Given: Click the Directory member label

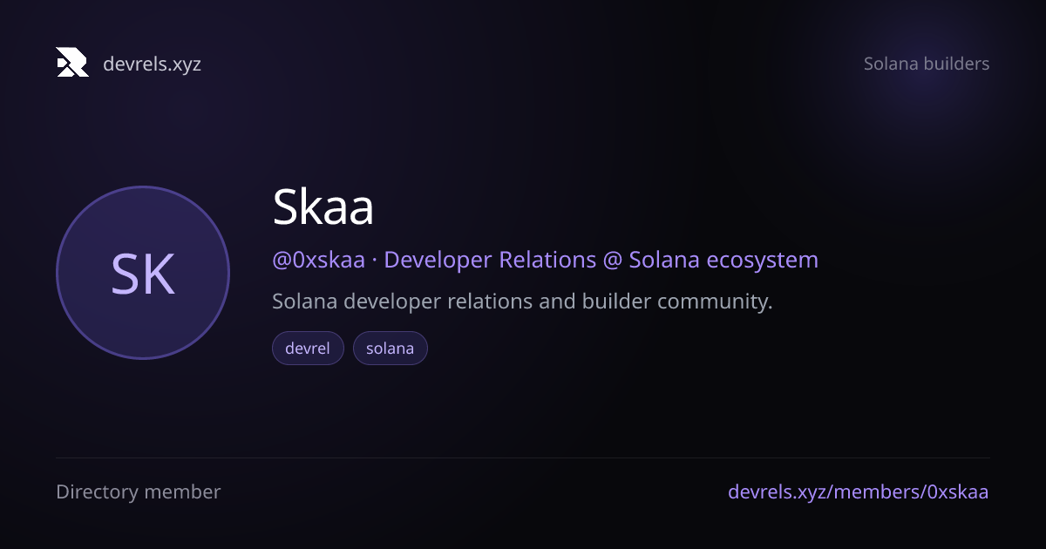Looking at the screenshot, I should [x=139, y=491].
